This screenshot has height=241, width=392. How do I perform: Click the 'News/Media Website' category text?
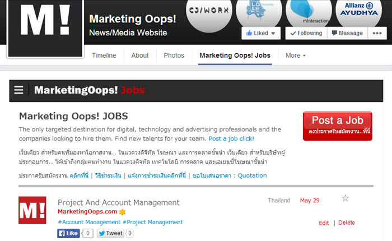[128, 33]
